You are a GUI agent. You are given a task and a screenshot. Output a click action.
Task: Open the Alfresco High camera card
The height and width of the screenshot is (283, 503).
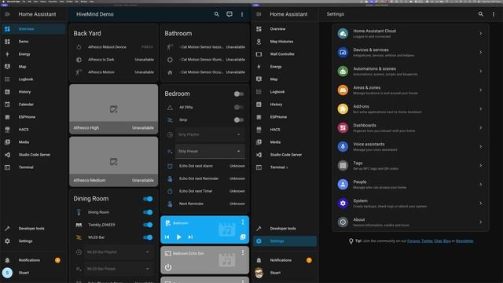point(113,109)
